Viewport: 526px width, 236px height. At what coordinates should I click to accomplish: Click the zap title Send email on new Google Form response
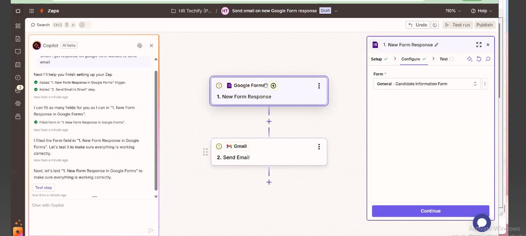[x=274, y=11]
